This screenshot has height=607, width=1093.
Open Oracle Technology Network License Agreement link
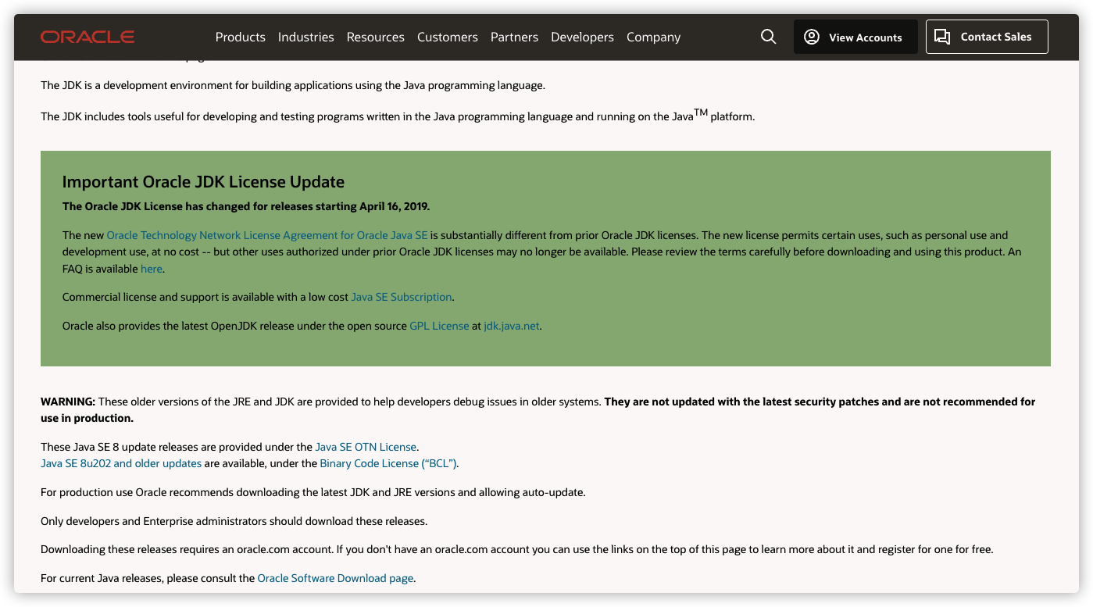[x=267, y=235]
